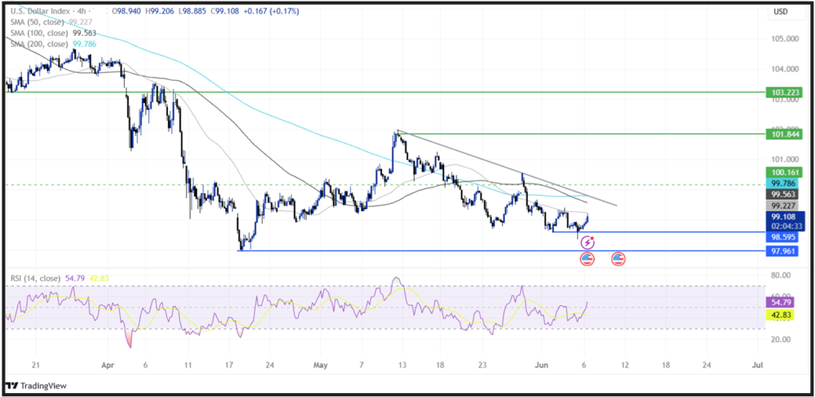Click the USD currency label

point(781,11)
